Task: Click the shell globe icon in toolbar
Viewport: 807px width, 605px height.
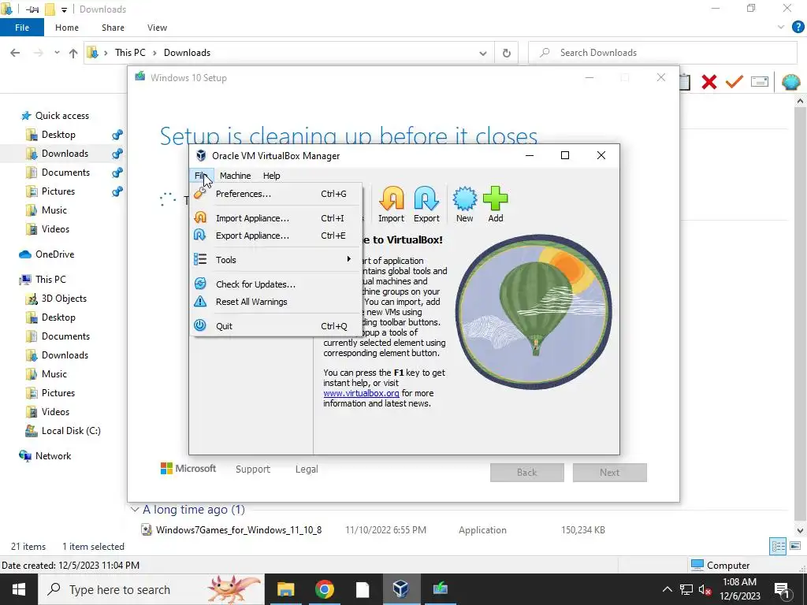Action: [x=790, y=82]
